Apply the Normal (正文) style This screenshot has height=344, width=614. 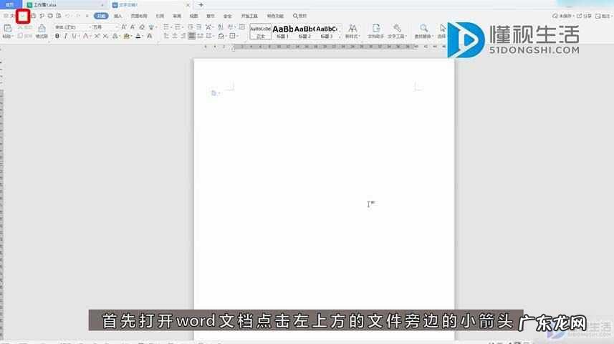pyautogui.click(x=260, y=32)
